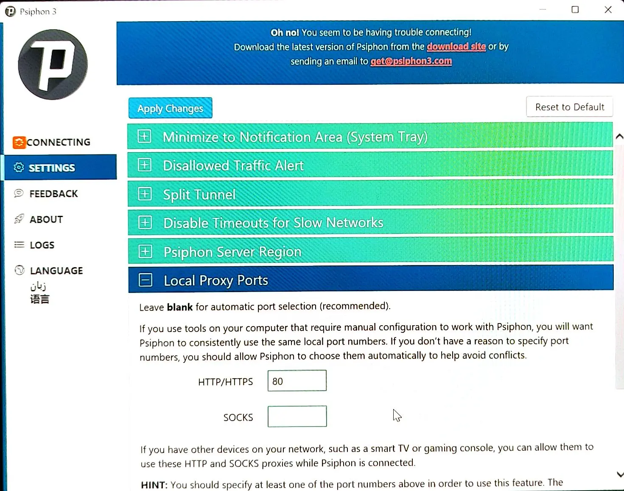Click 'Leave blank for automatic port selection' text
The height and width of the screenshot is (491, 624).
tap(265, 306)
